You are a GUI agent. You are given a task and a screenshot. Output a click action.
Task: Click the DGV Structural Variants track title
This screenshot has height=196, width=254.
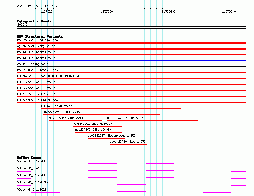(40, 36)
